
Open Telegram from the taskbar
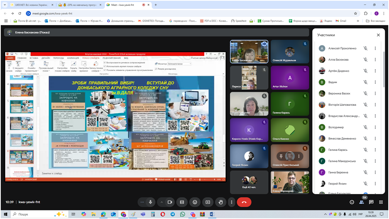tap(173, 214)
